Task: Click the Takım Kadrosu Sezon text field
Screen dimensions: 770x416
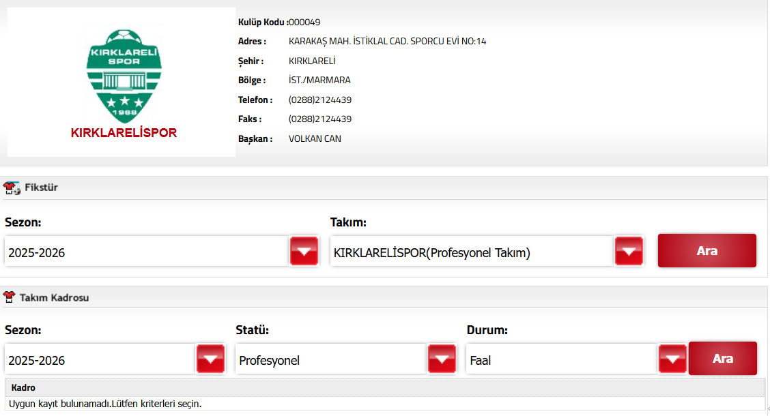Action: [100, 360]
